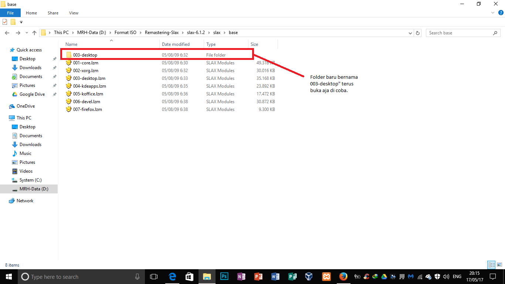
Task: Open the Customize Quick Access Toolbar dropdown
Action: 21,22
